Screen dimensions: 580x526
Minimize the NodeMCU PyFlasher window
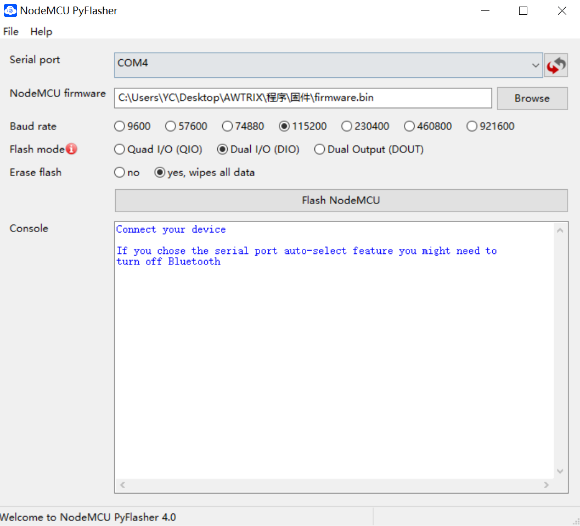(485, 11)
